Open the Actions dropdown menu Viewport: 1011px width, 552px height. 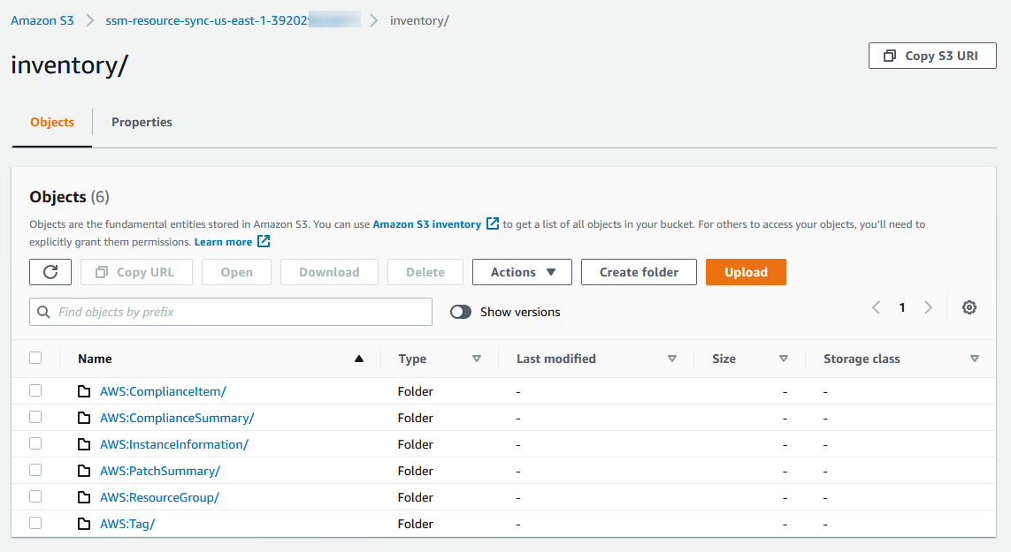522,272
